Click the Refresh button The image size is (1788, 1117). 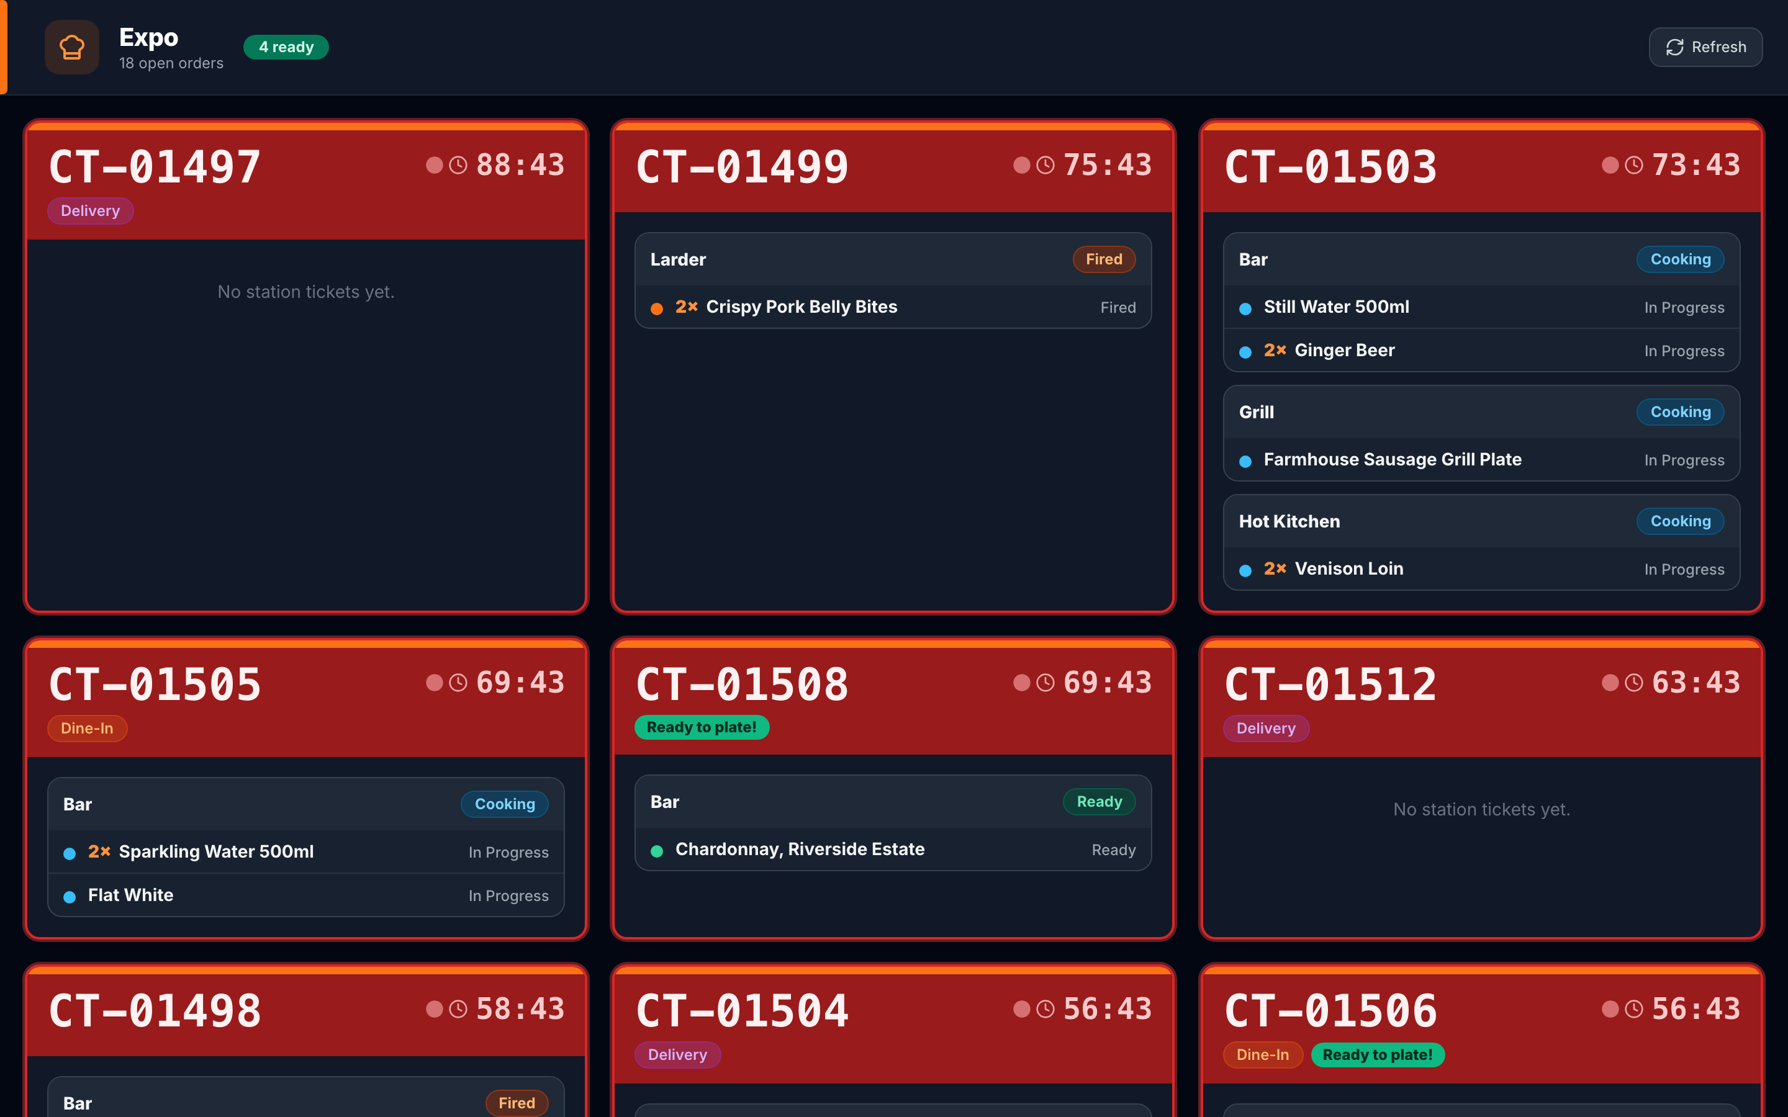1705,47
